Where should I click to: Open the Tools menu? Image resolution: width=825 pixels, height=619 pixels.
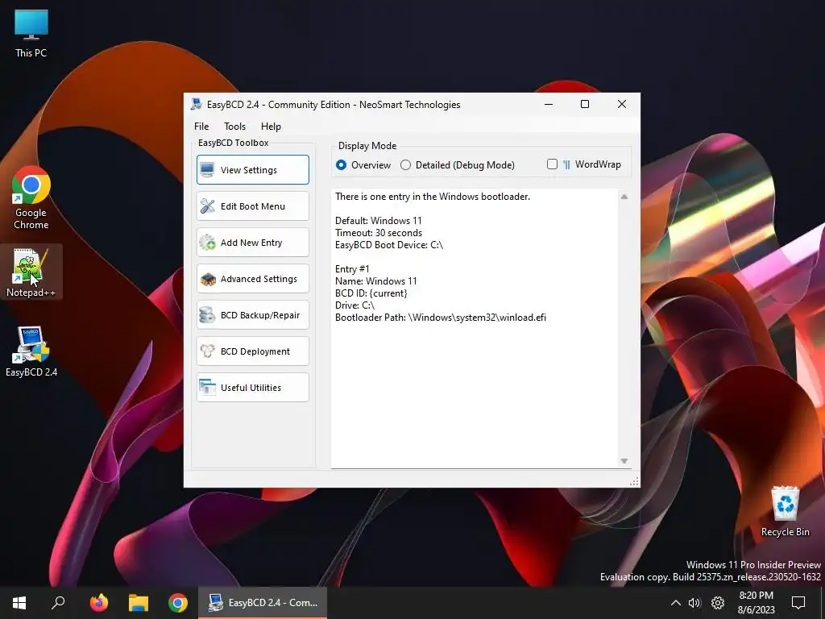(x=234, y=127)
